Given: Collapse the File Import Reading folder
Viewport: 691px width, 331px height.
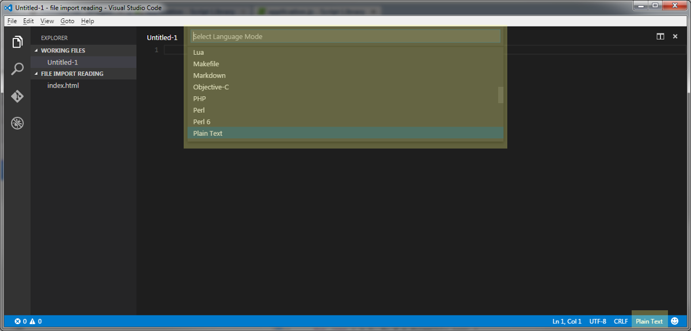Looking at the screenshot, I should pyautogui.click(x=72, y=74).
